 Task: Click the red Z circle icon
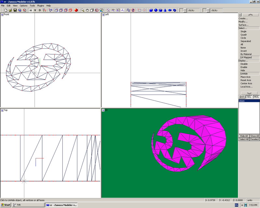(133, 10)
